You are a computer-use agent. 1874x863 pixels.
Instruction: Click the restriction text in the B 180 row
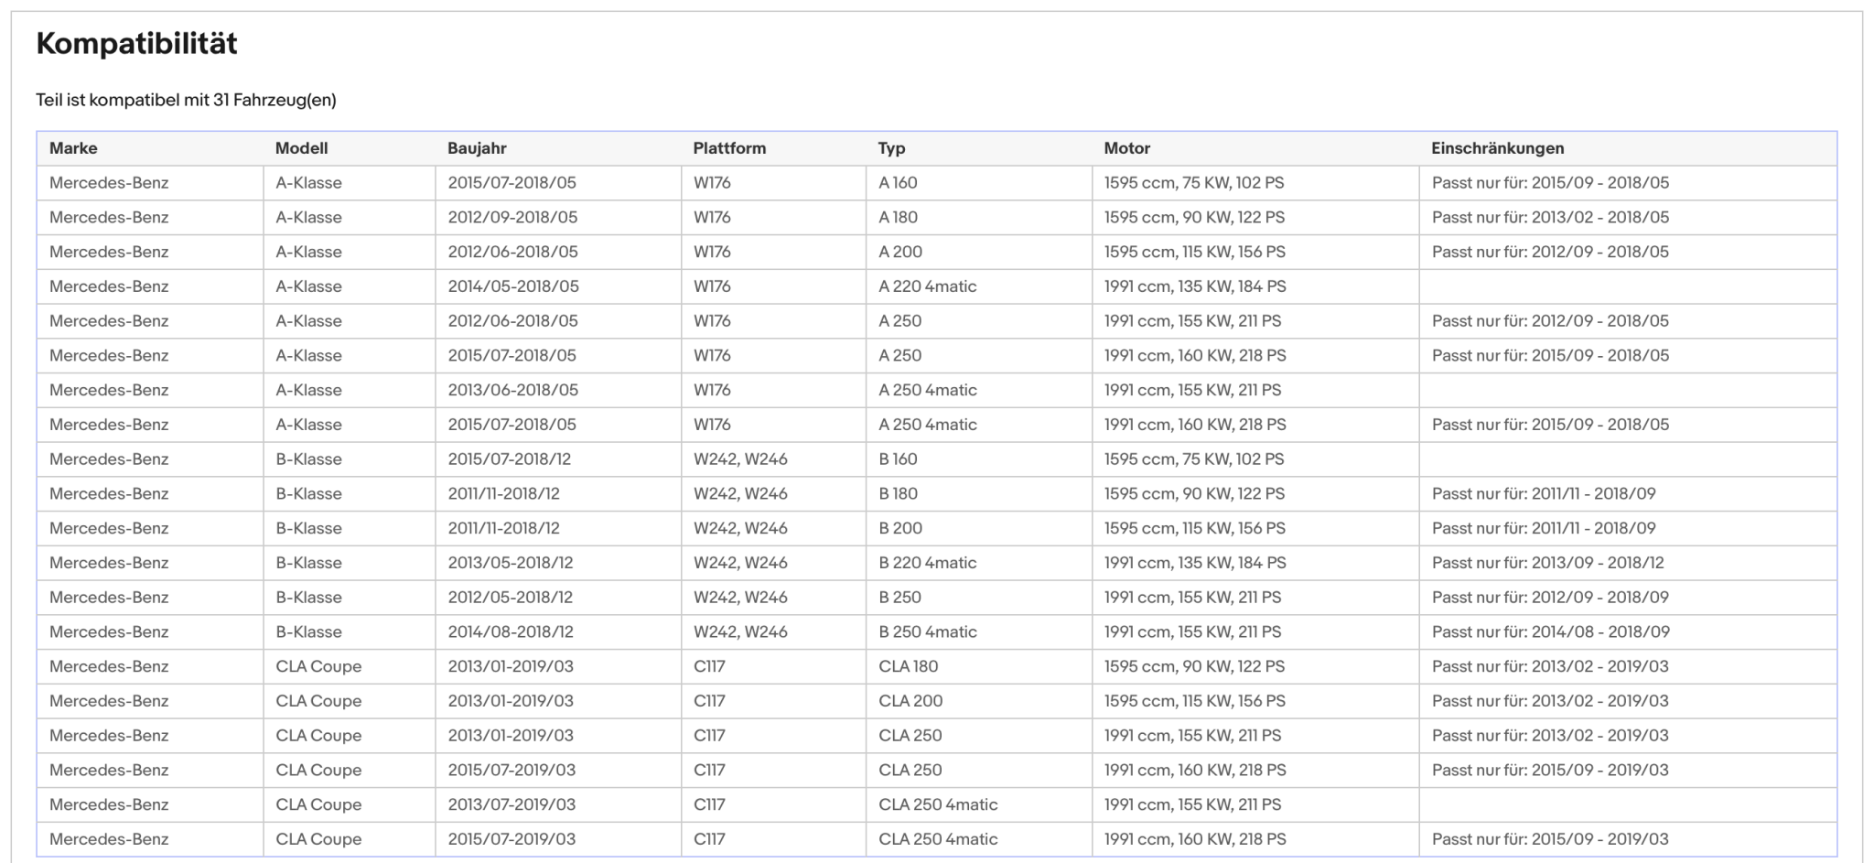click(x=1544, y=494)
